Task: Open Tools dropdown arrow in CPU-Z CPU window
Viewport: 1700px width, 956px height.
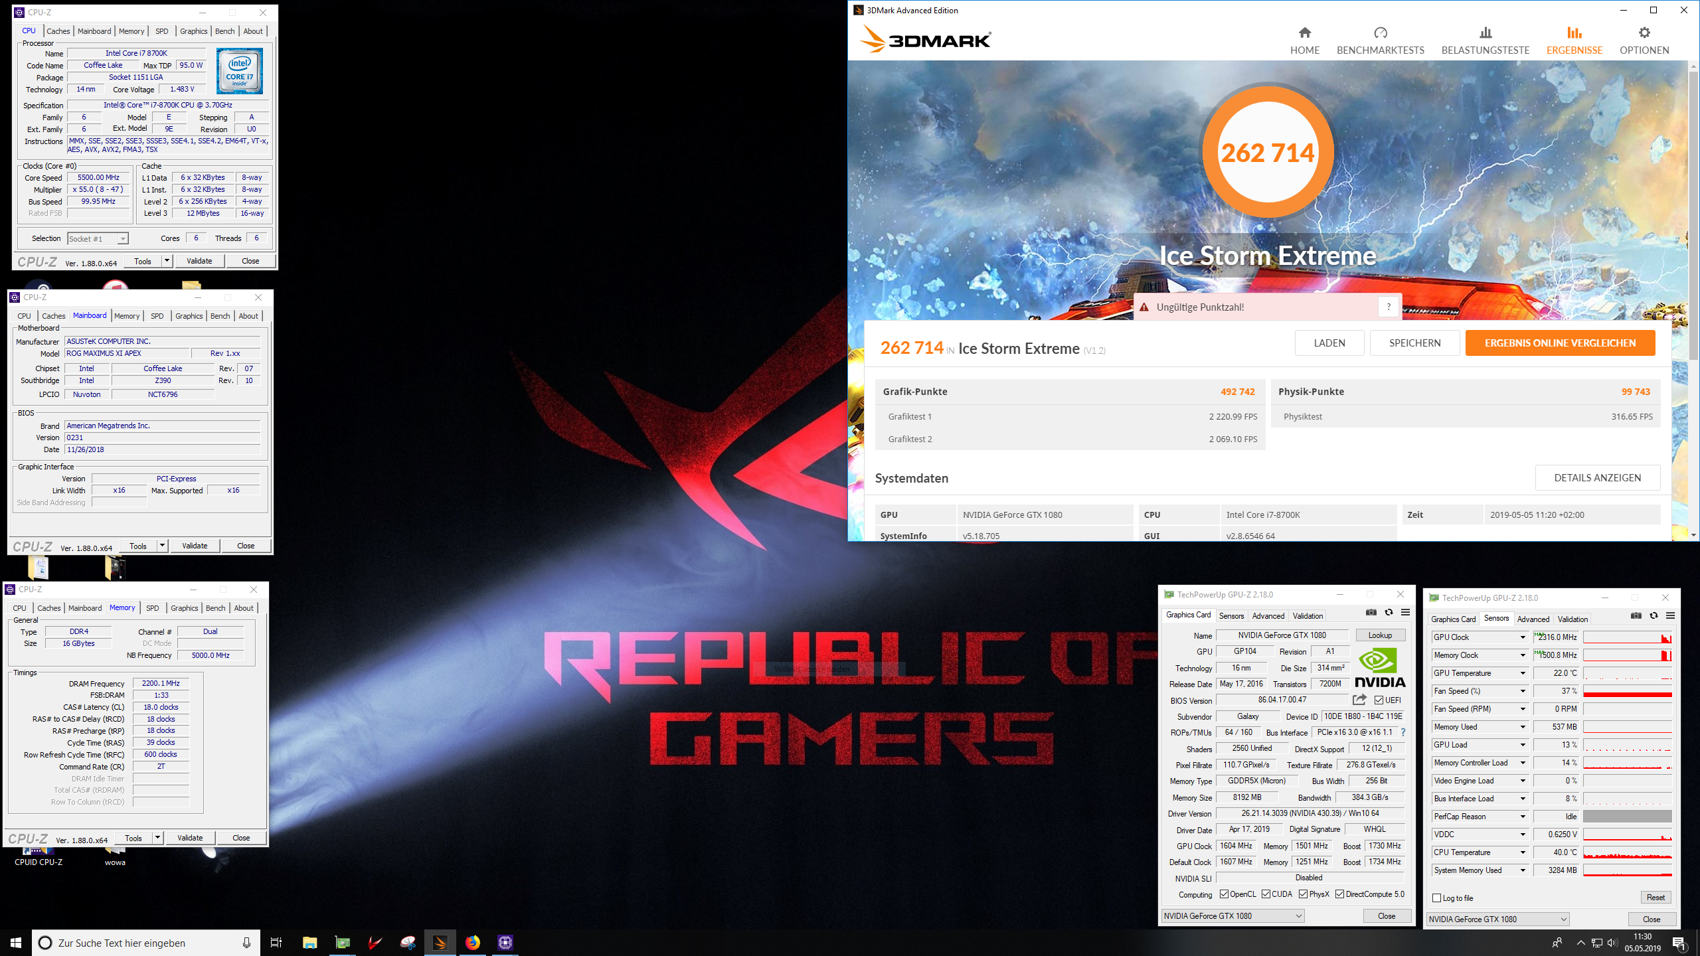Action: pos(167,261)
